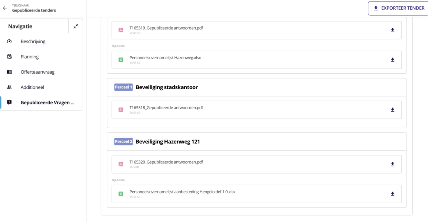Download Personeelsovernamelijst aanbesteding Hengelo def 1.0.xlsx

point(392,194)
